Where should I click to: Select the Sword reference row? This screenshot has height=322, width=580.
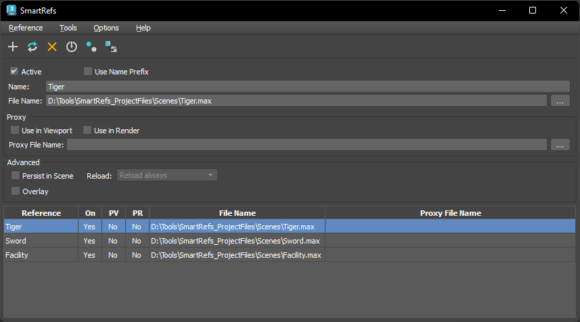(290, 241)
